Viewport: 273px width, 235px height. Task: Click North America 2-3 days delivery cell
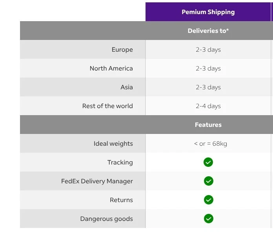[208, 68]
